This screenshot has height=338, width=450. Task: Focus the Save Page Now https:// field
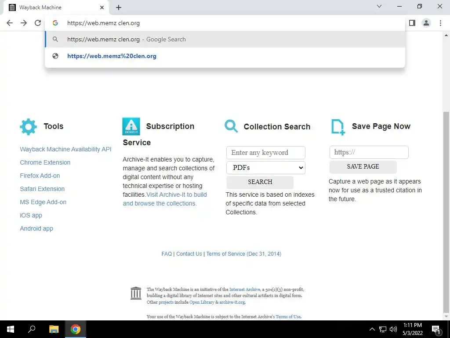(369, 152)
